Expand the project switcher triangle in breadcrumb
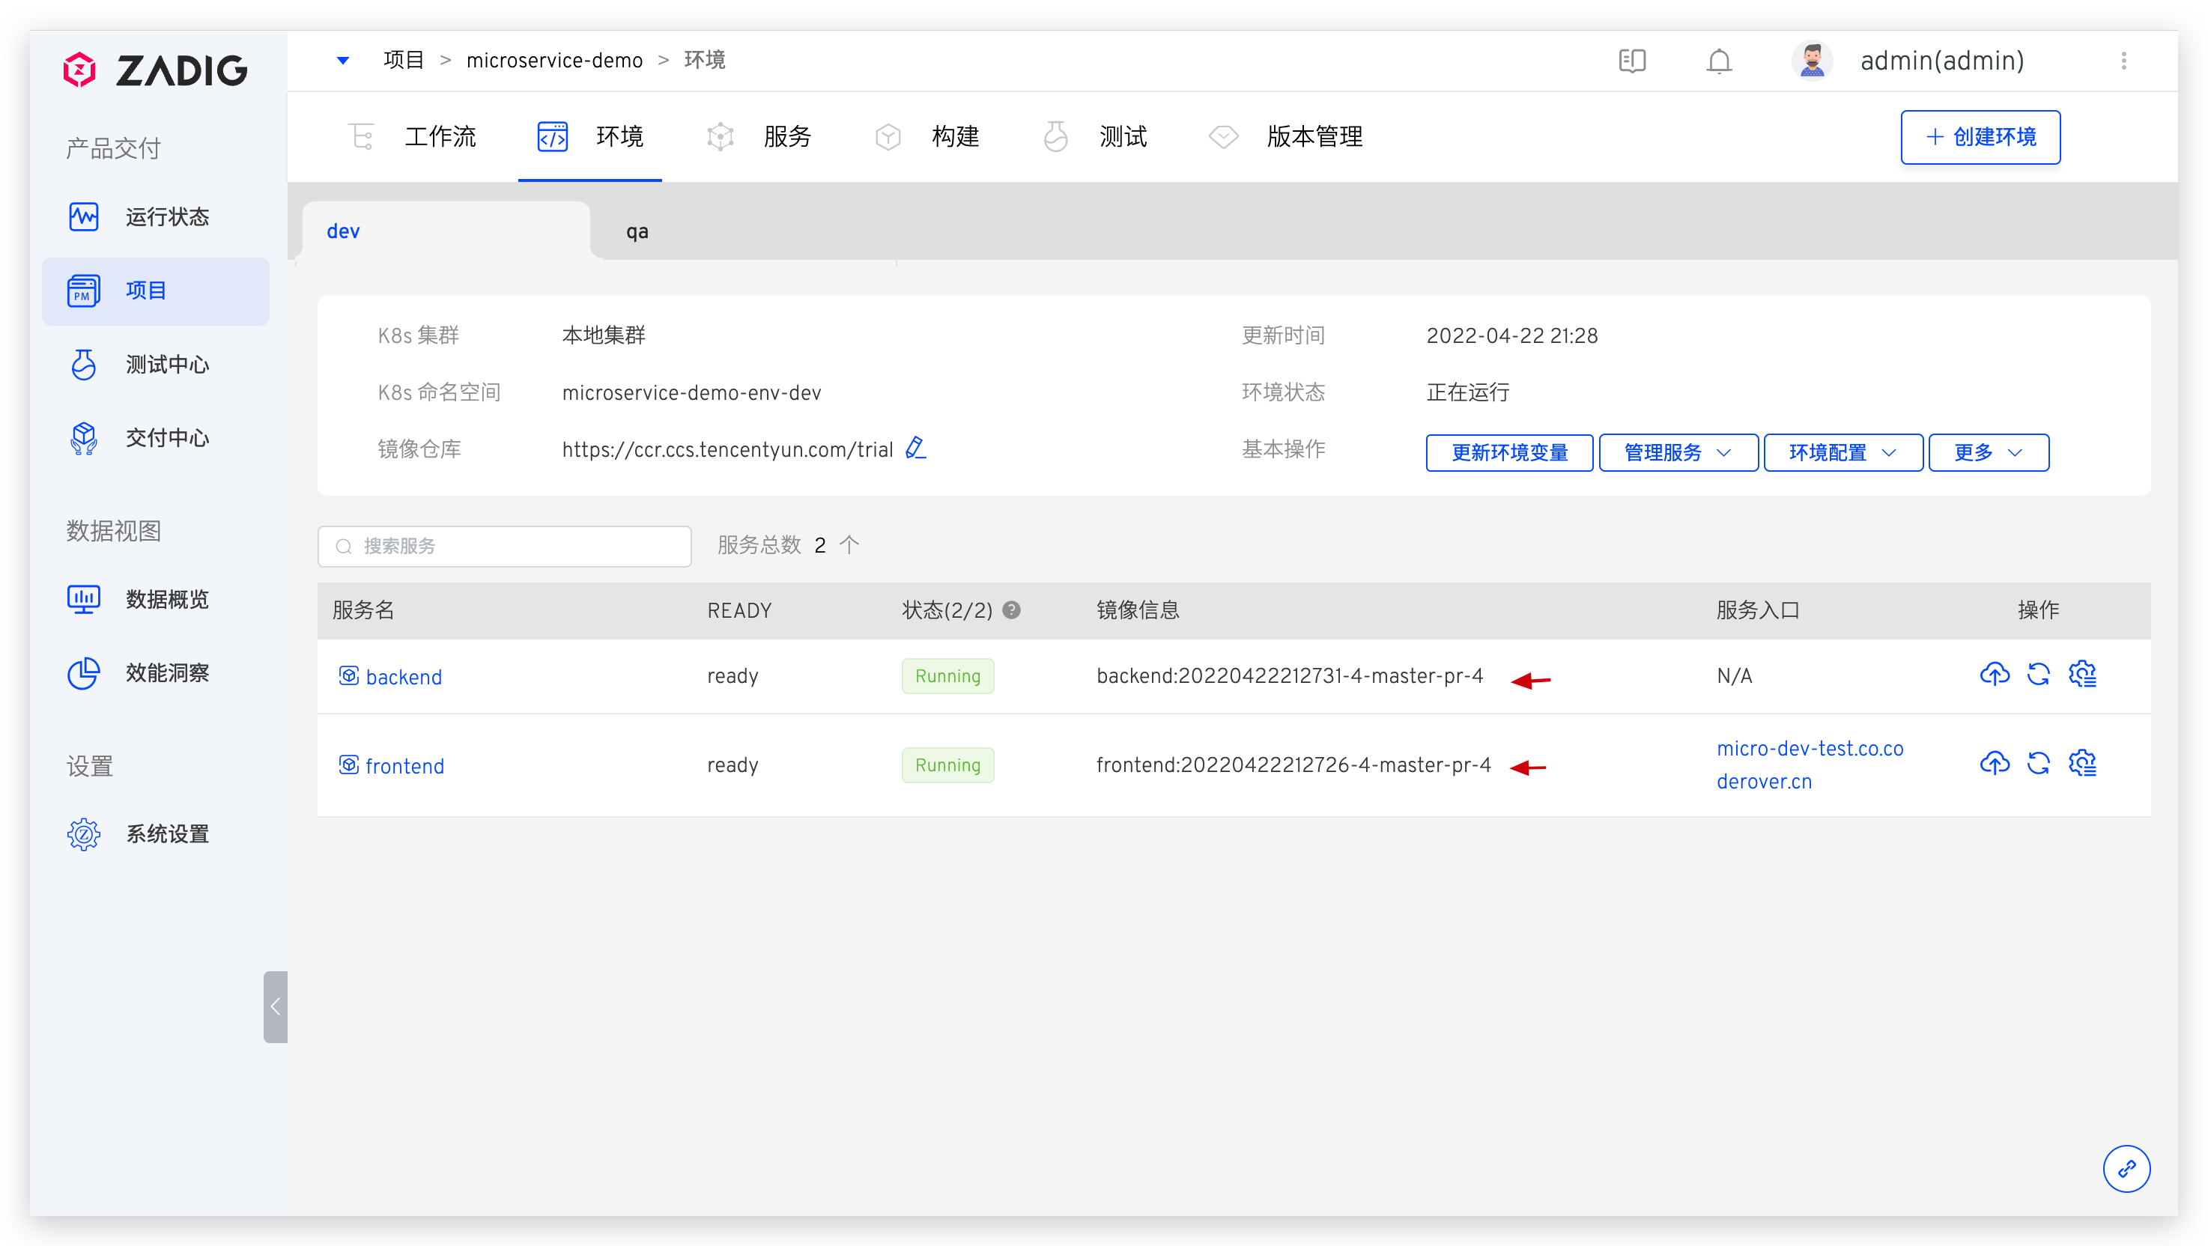Screen dimensions: 2208x1246 (343, 60)
